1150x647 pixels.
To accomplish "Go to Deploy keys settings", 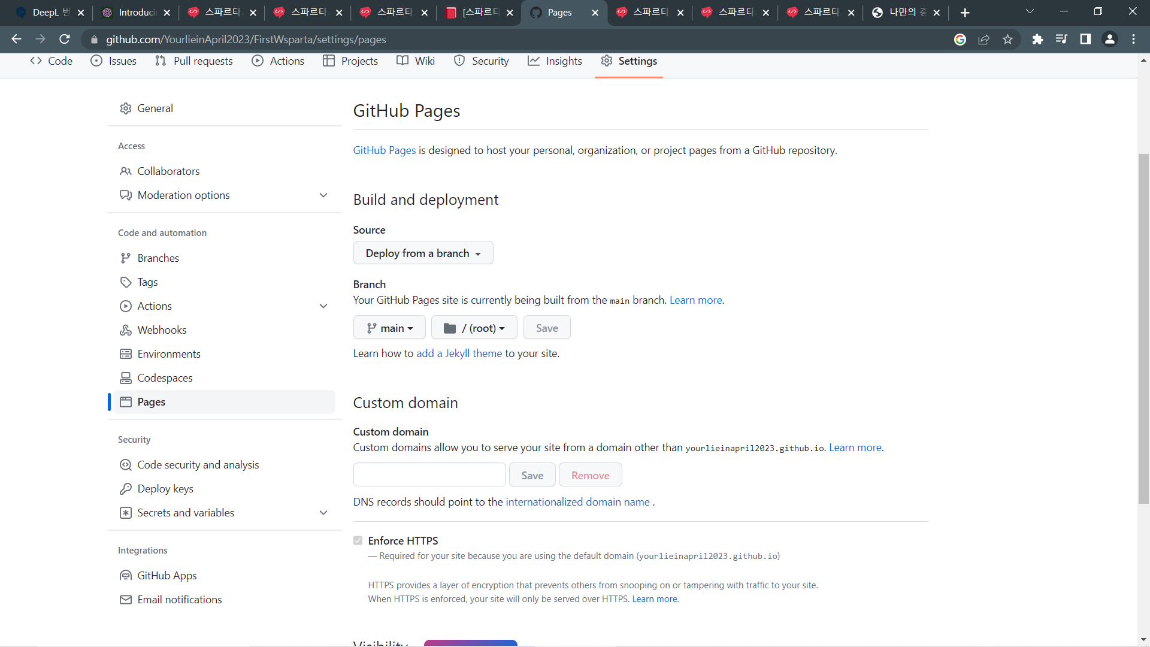I will [x=165, y=489].
